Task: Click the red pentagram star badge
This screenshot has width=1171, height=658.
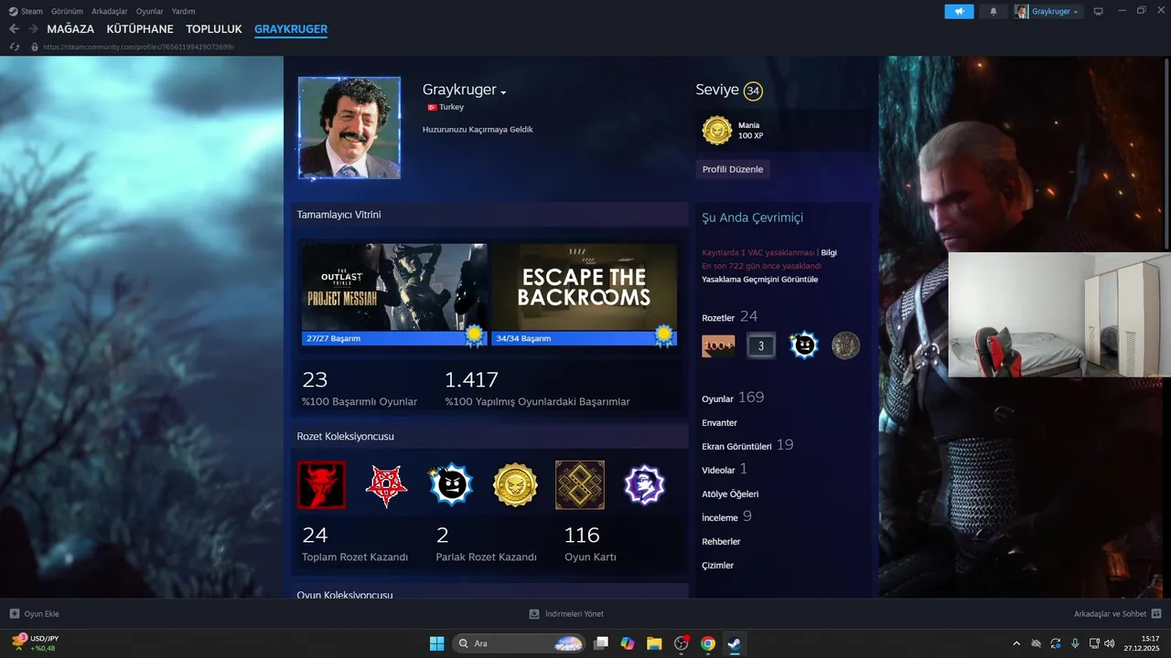Action: pos(386,484)
